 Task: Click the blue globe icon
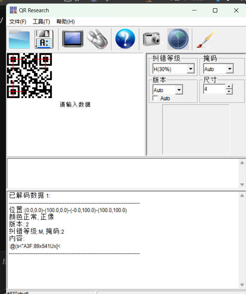coord(178,39)
